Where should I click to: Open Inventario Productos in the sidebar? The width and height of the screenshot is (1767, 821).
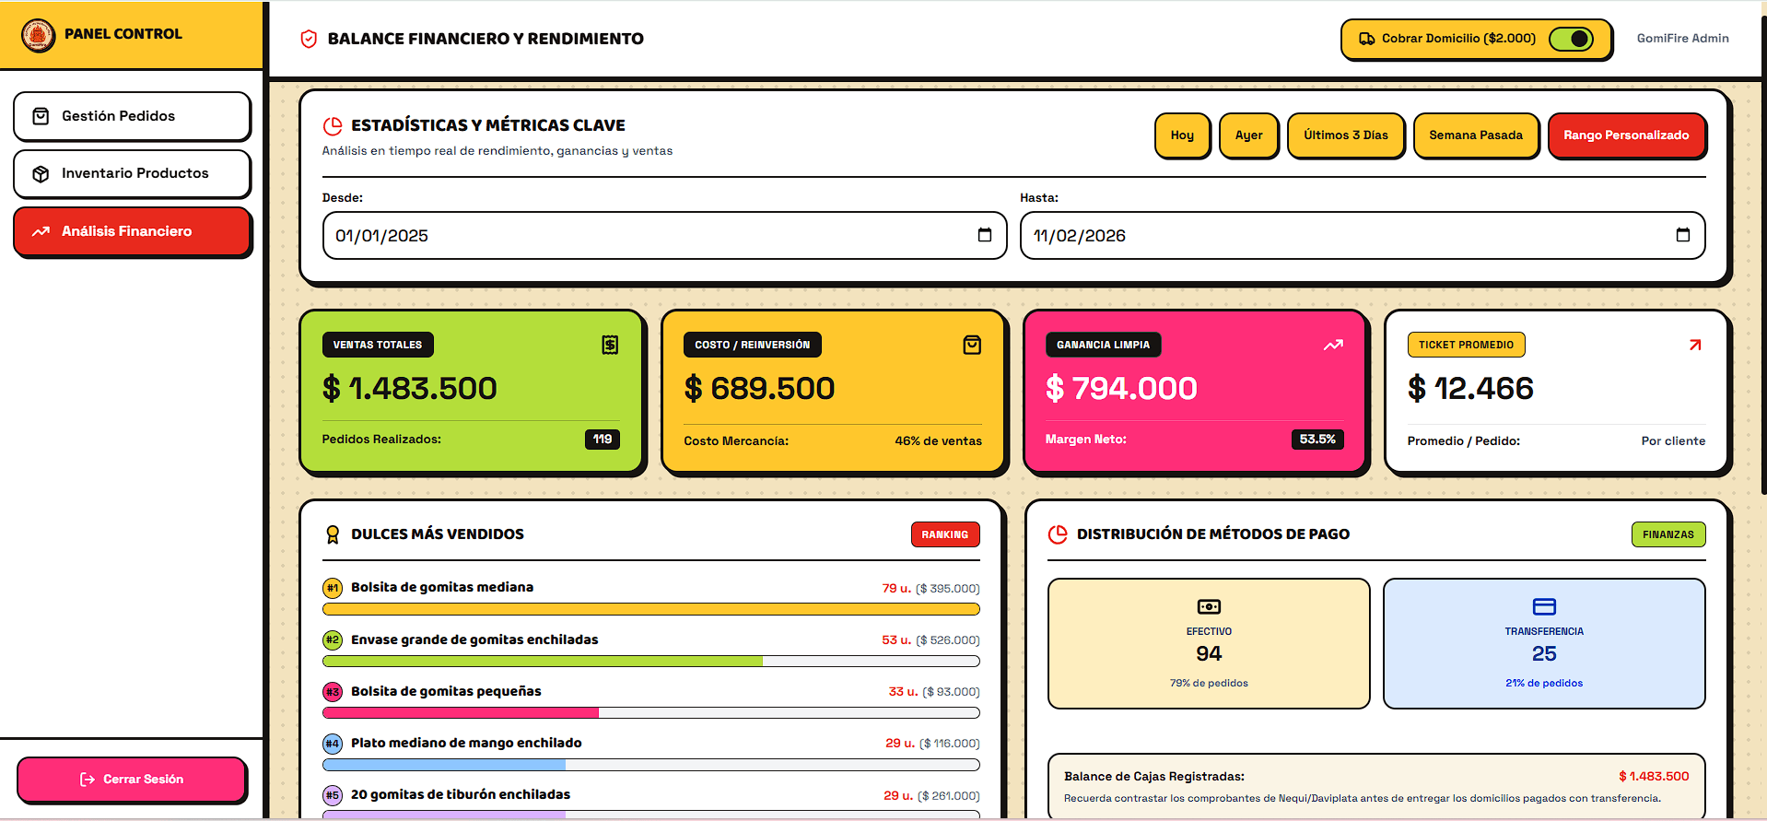pyautogui.click(x=132, y=173)
